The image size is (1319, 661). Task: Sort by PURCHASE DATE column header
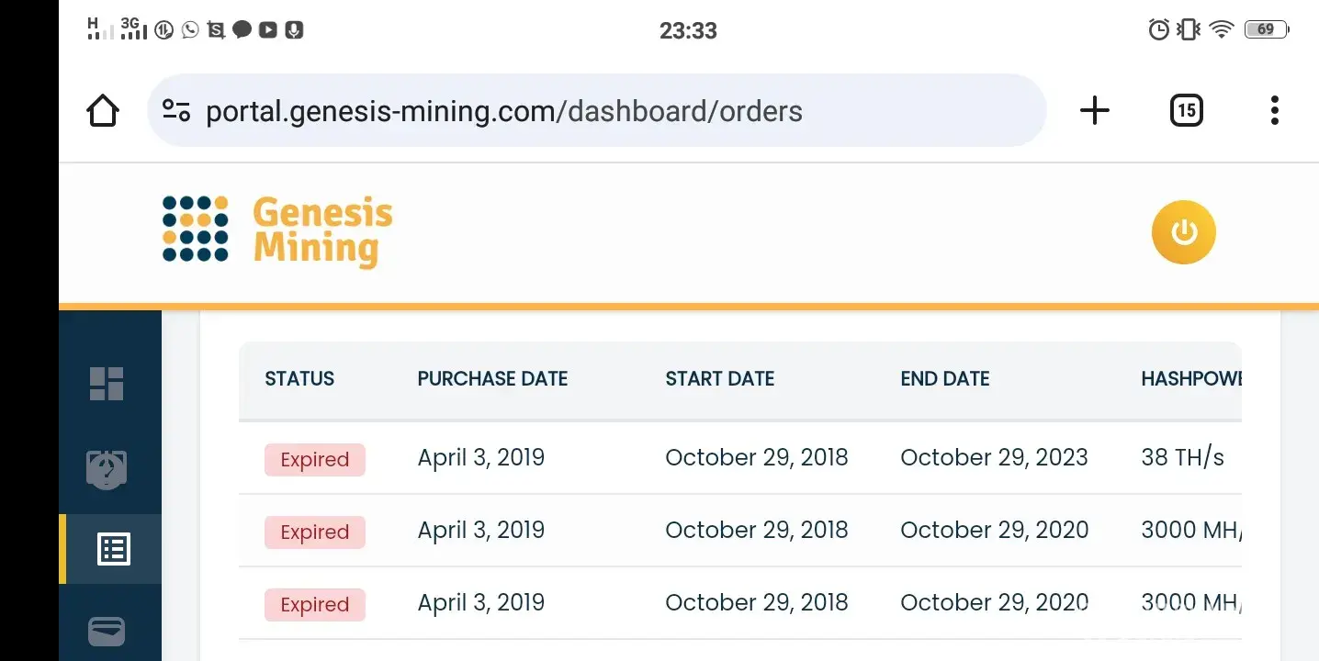coord(492,379)
